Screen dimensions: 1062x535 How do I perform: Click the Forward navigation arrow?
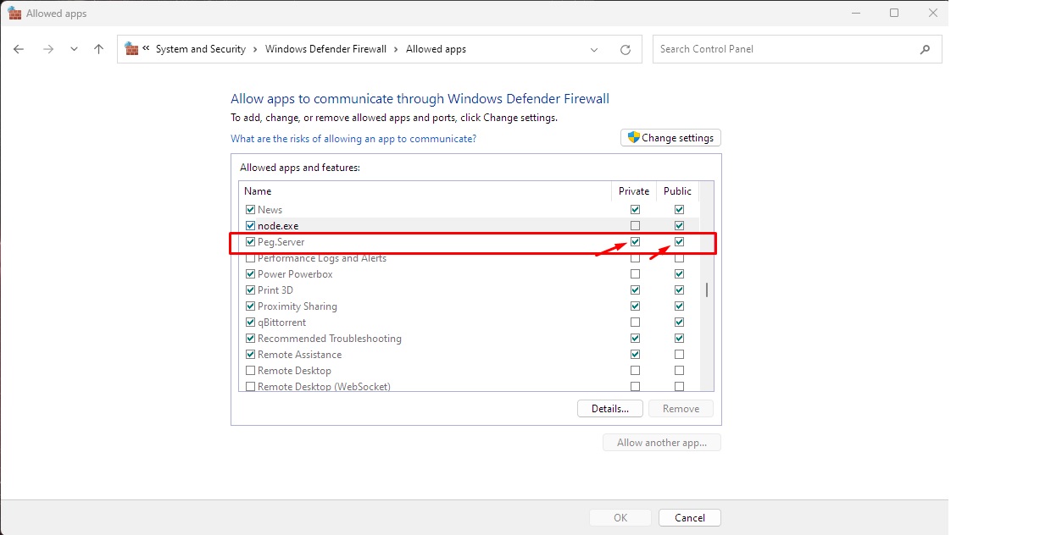(48, 49)
